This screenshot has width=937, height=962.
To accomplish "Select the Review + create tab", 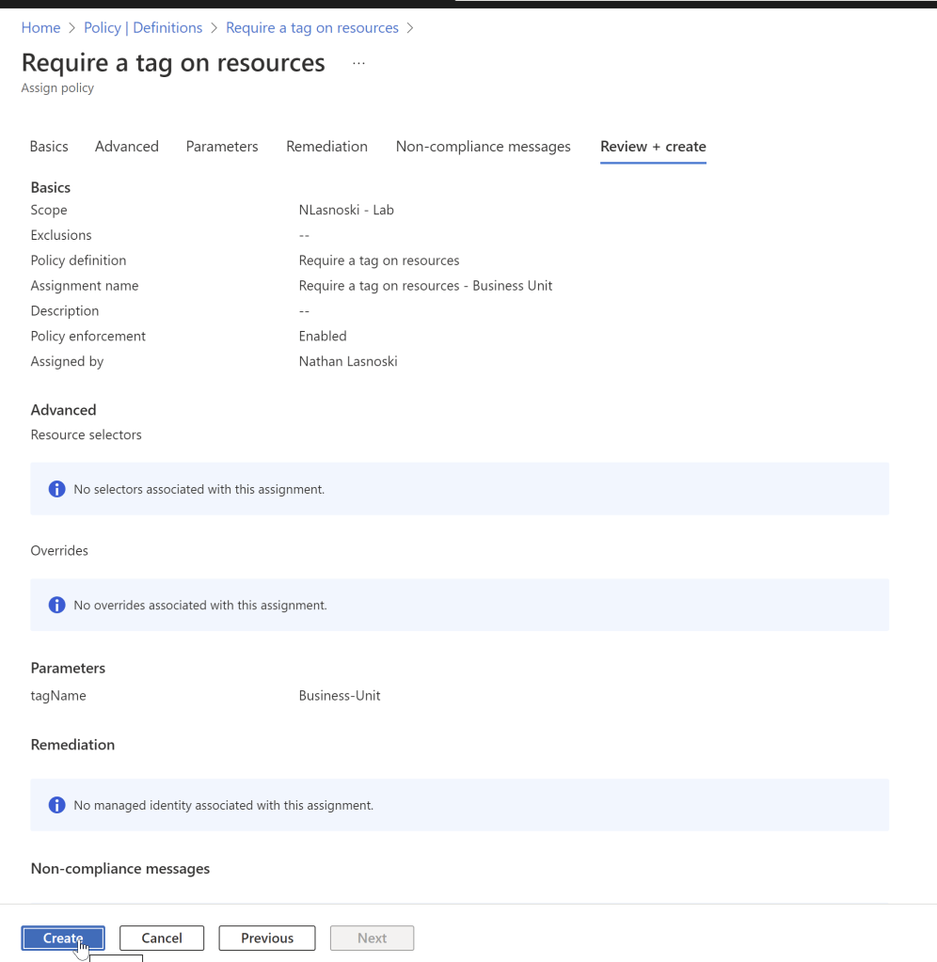I will tap(653, 146).
